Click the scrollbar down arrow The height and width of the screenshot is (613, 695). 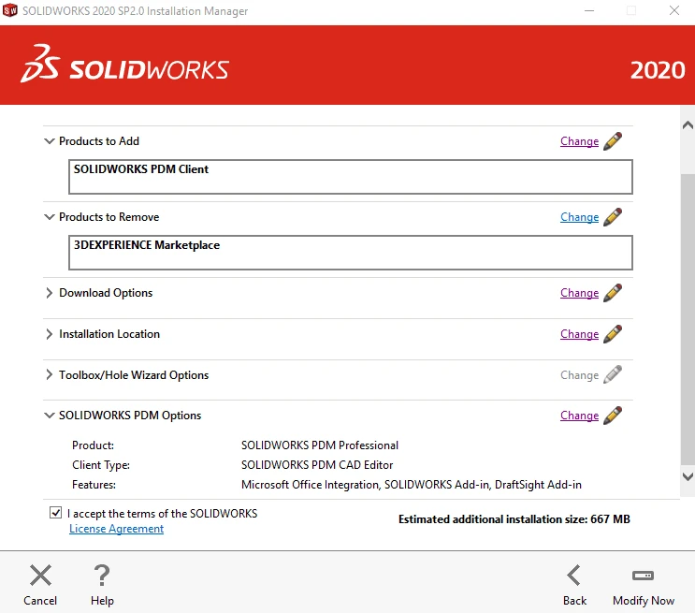pyautogui.click(x=687, y=476)
